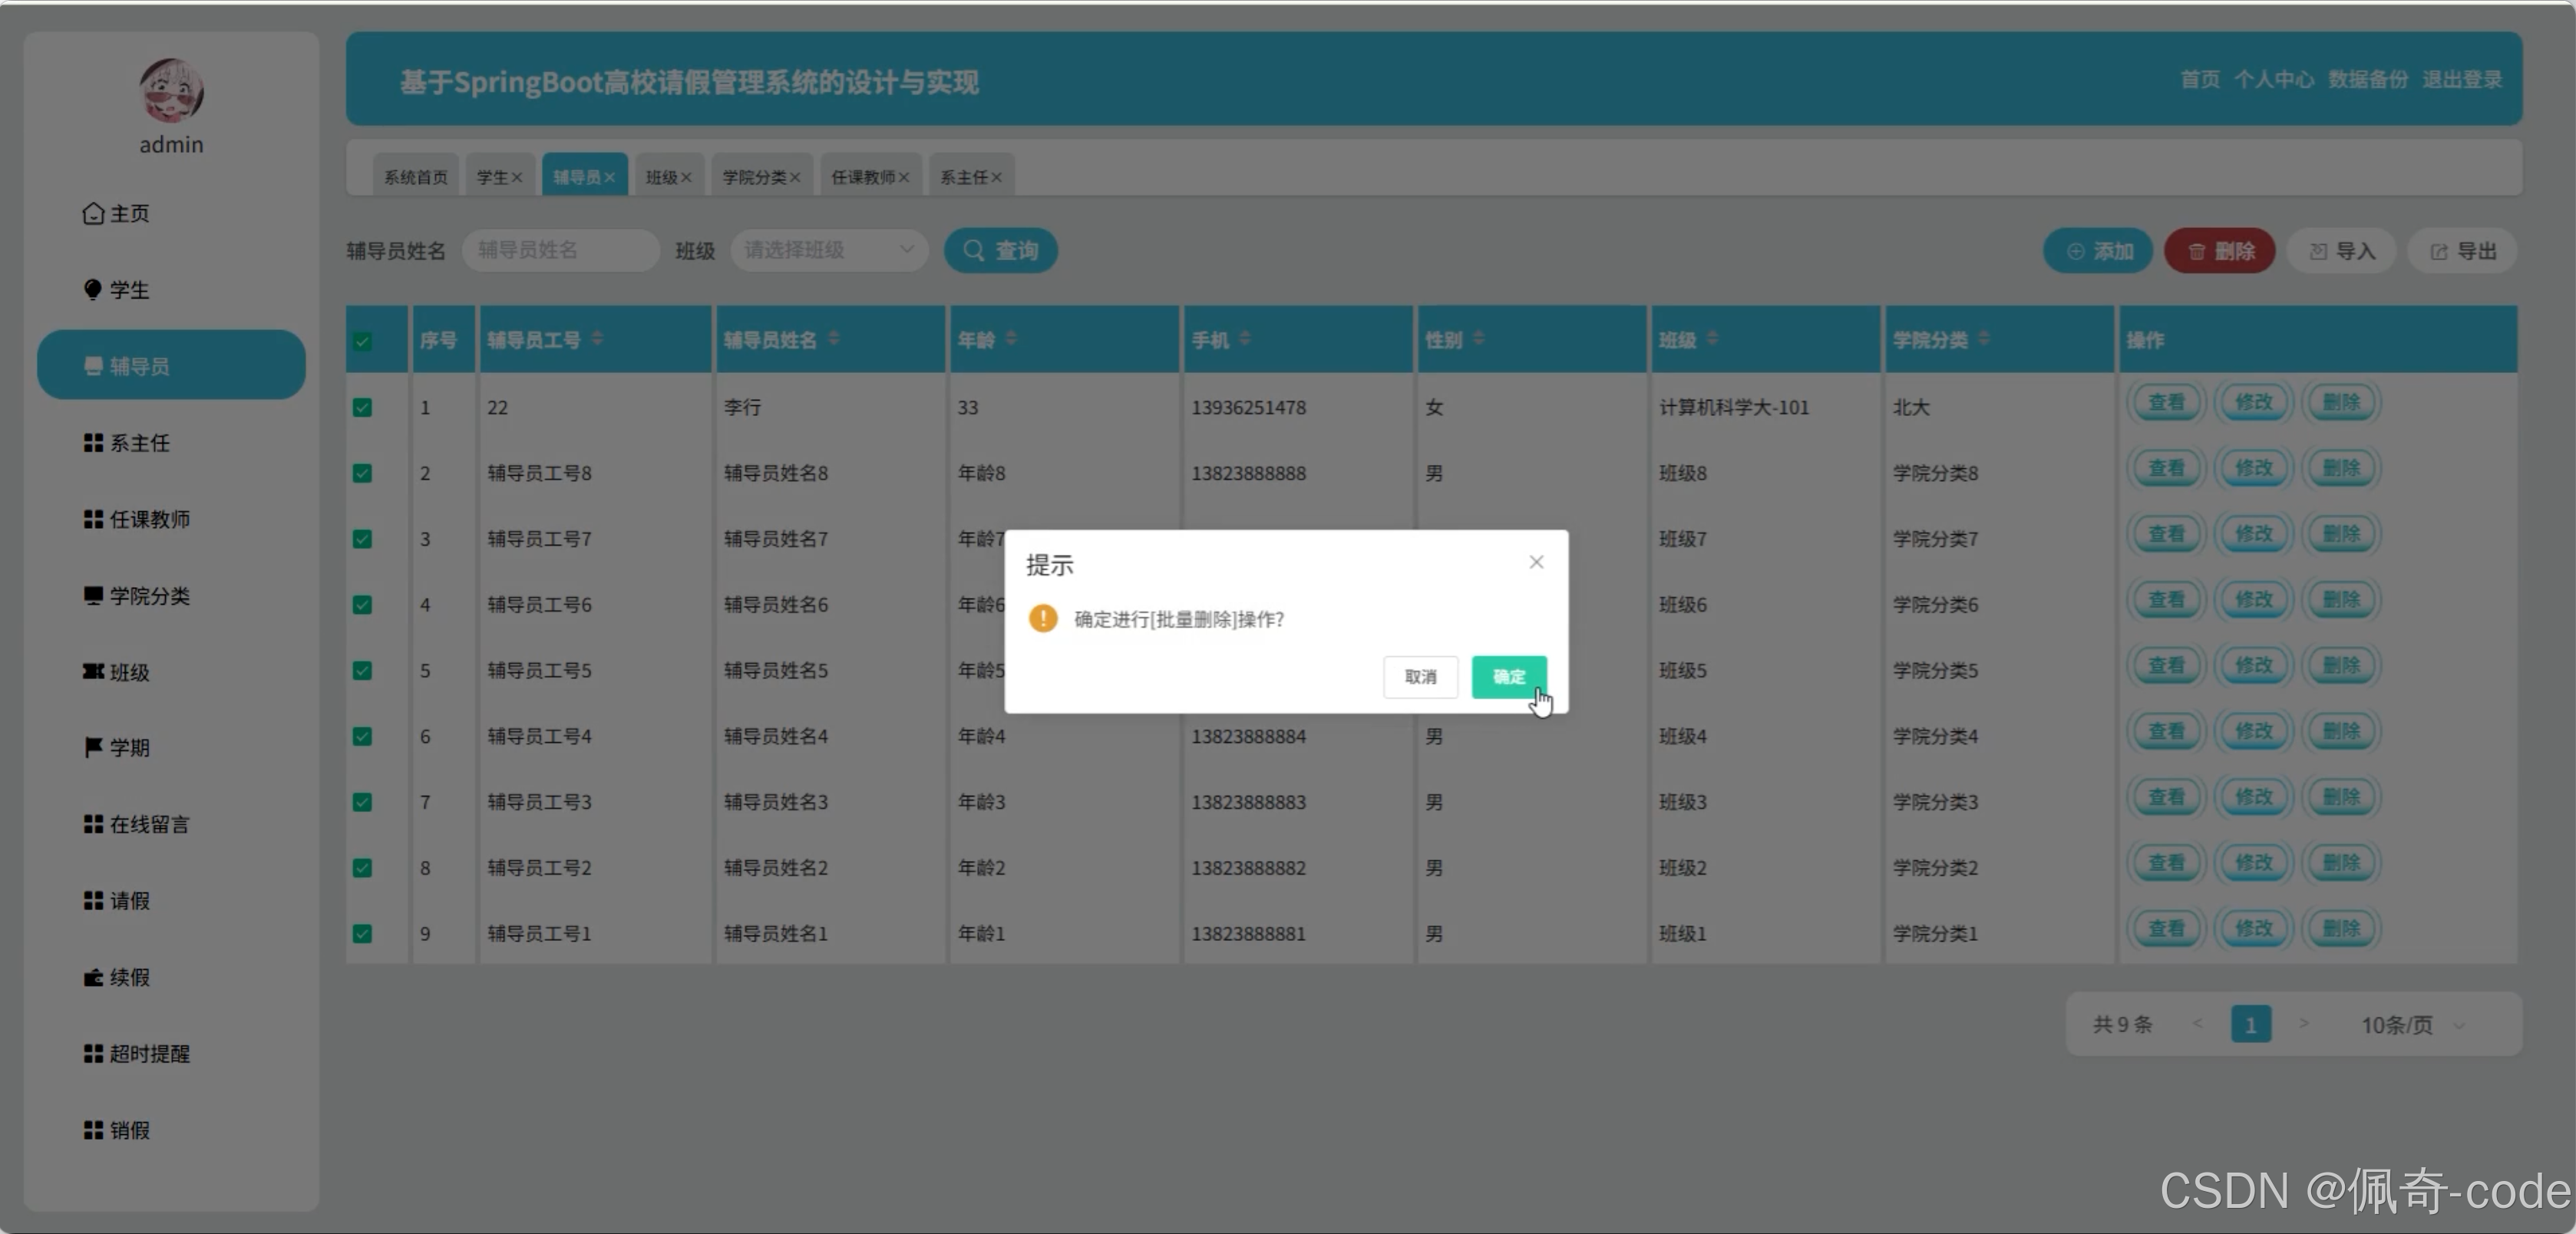Click the 查询 magnifier search icon
This screenshot has width=2576, height=1234.
(973, 250)
